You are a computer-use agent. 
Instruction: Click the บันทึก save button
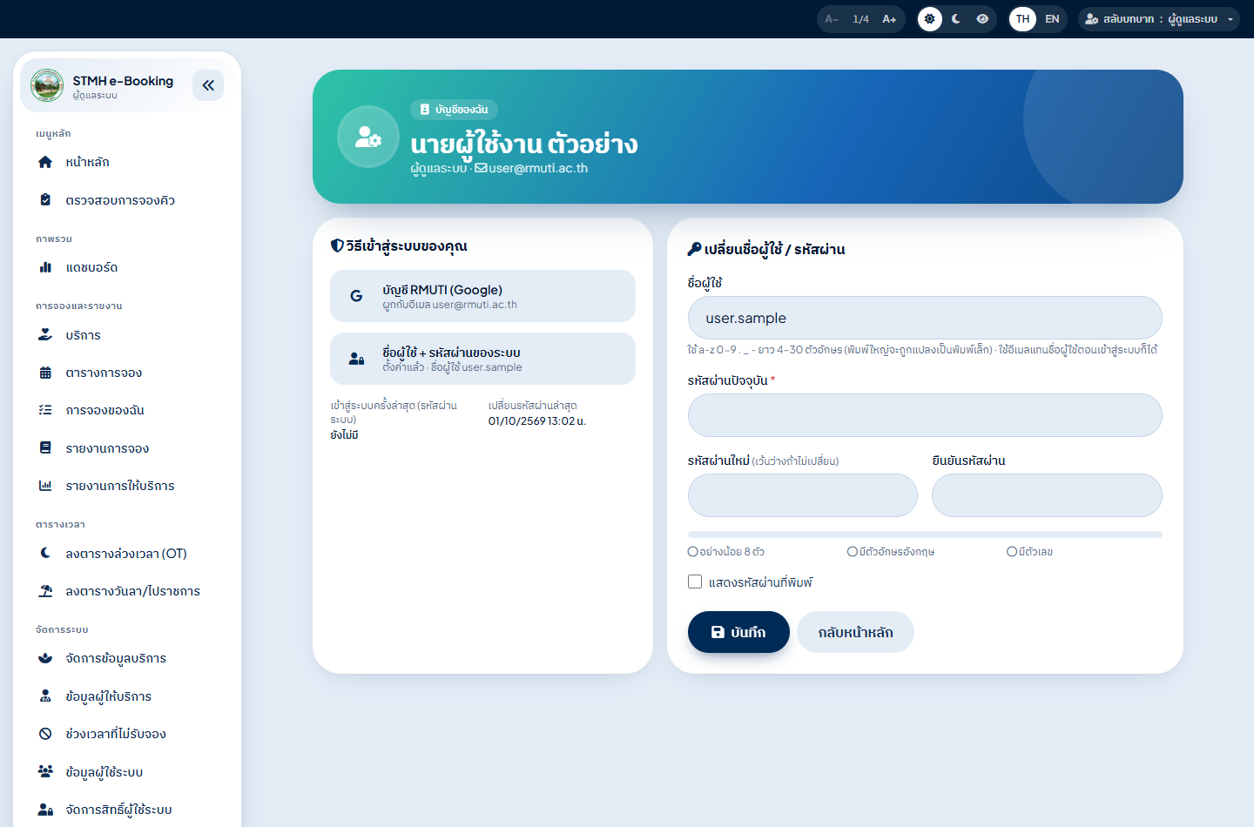pyautogui.click(x=738, y=632)
